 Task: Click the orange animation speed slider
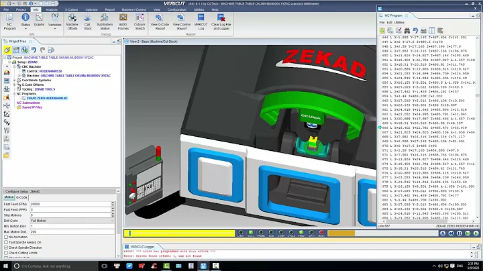[x=341, y=233]
